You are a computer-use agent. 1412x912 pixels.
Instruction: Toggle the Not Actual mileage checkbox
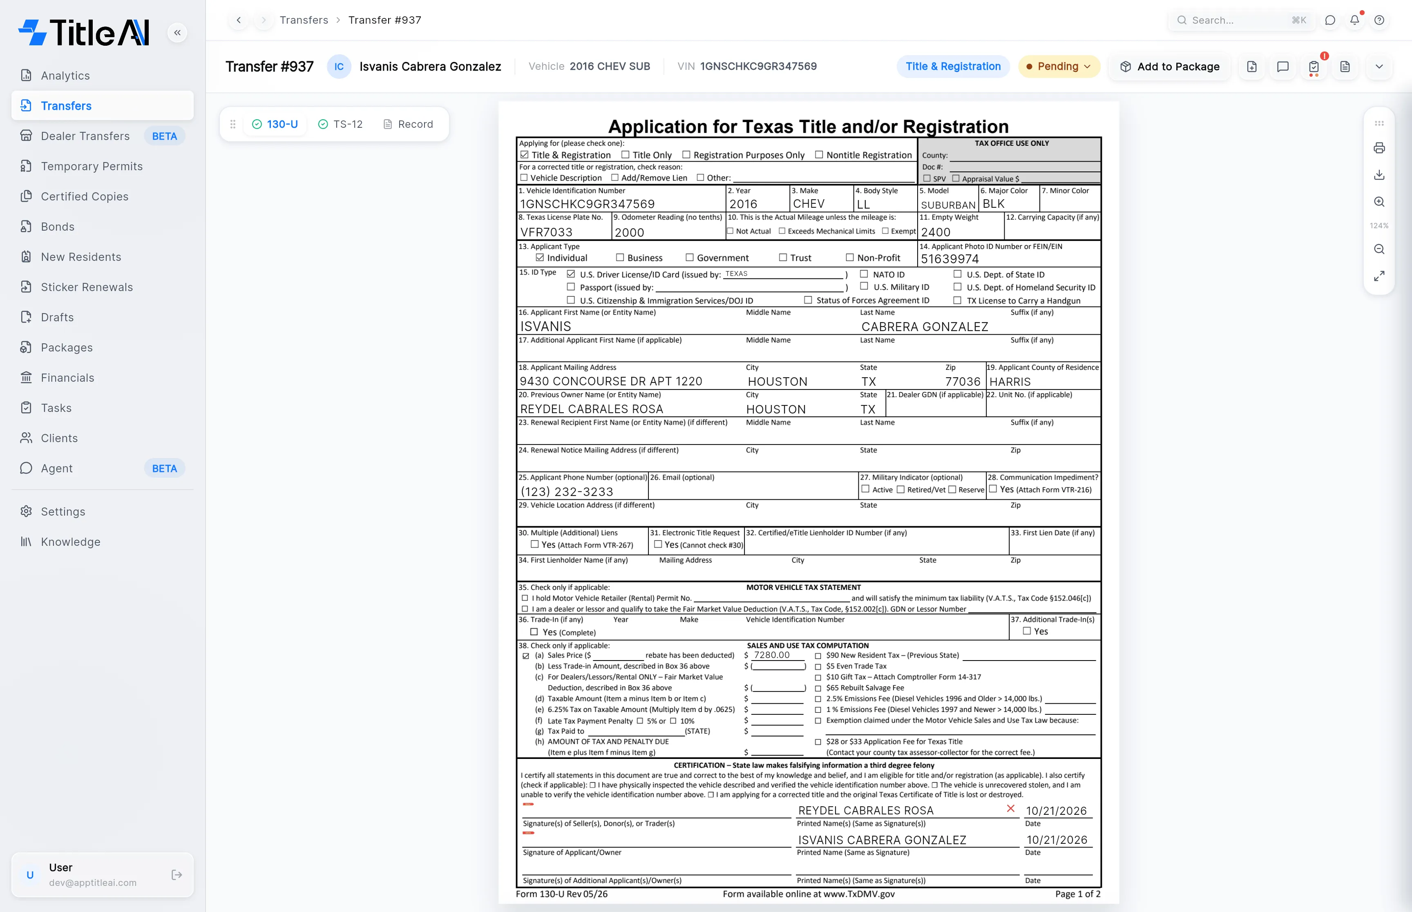coord(730,231)
